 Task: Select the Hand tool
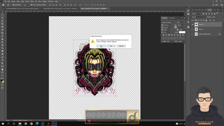2,69
